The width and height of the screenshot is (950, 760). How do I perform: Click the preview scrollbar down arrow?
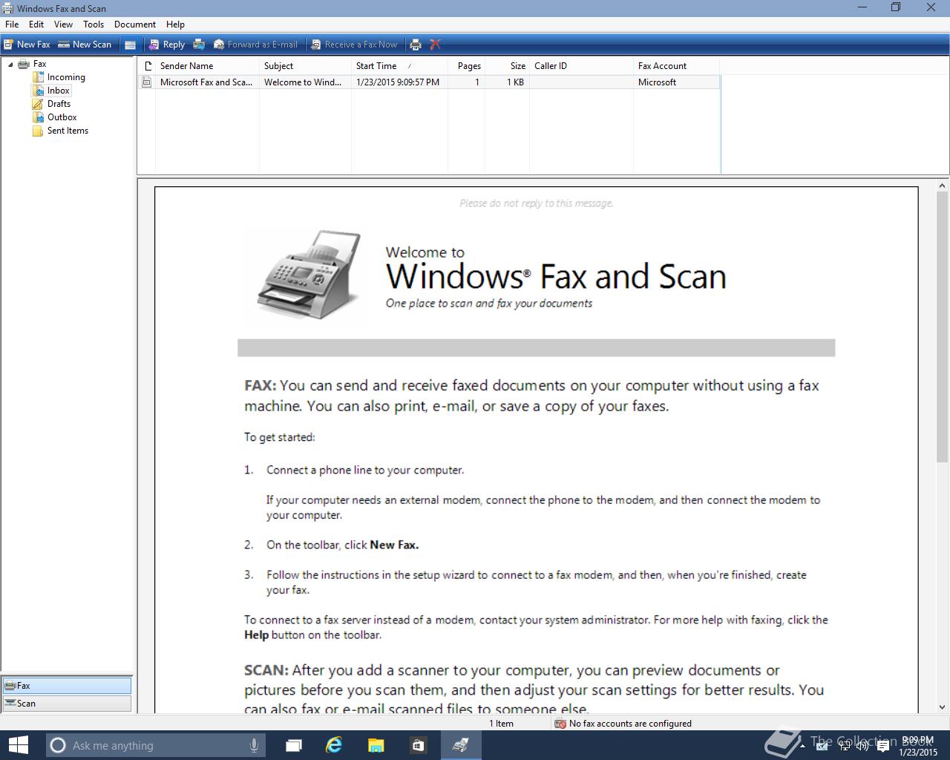pyautogui.click(x=943, y=707)
